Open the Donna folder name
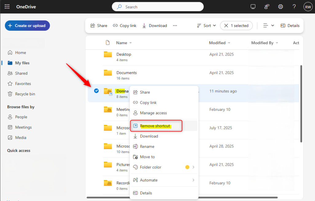315x201 pixels. 122,91
